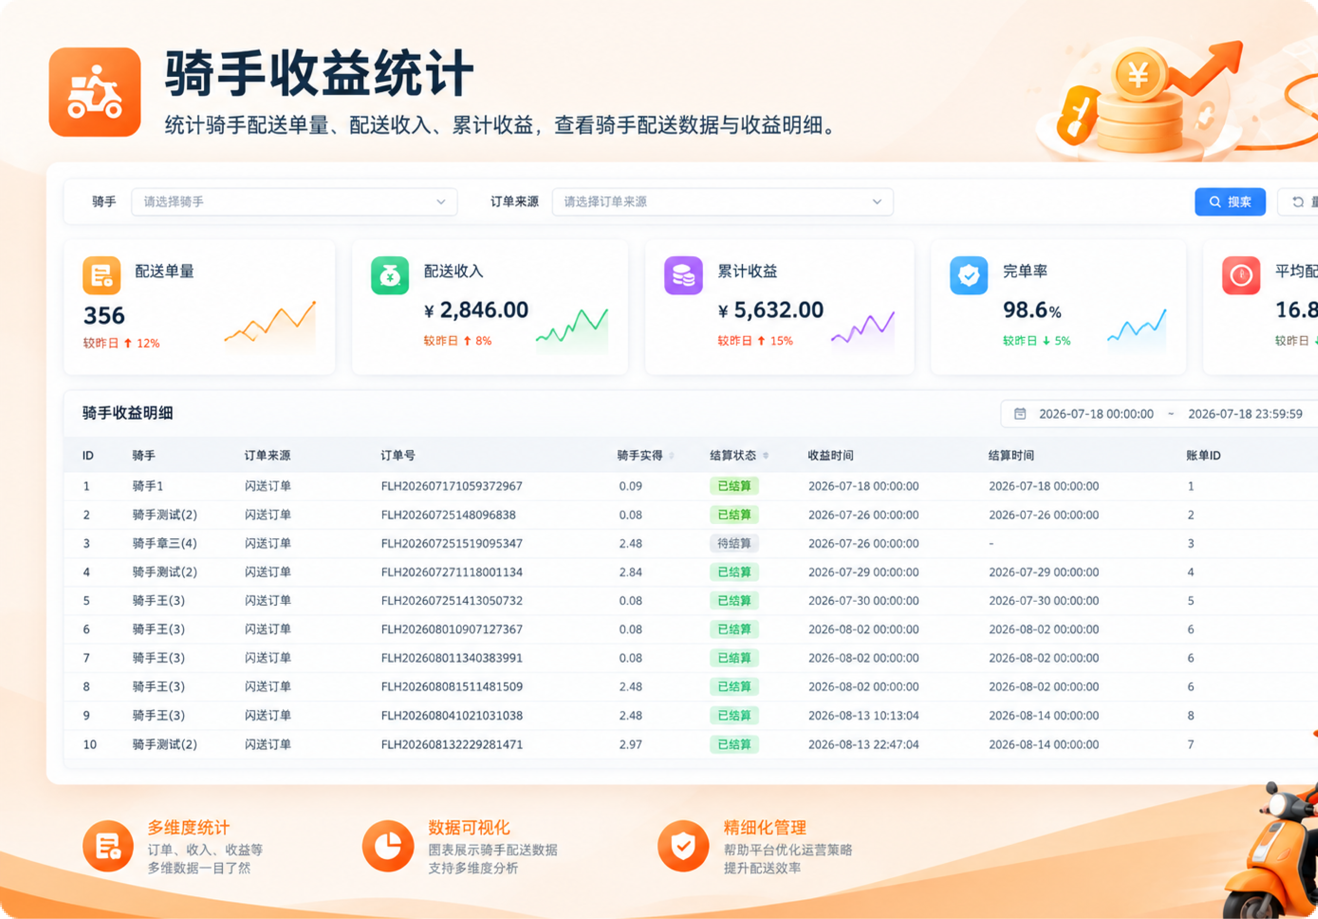Click 骑手实得 value 0.09 in row 1
Viewport: 1318px width, 919px height.
(x=630, y=486)
